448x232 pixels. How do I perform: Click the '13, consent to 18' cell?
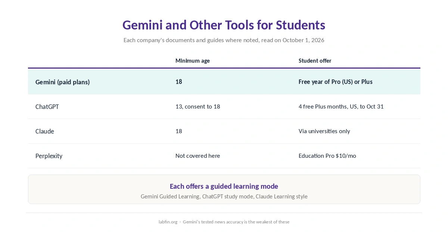[x=198, y=107]
